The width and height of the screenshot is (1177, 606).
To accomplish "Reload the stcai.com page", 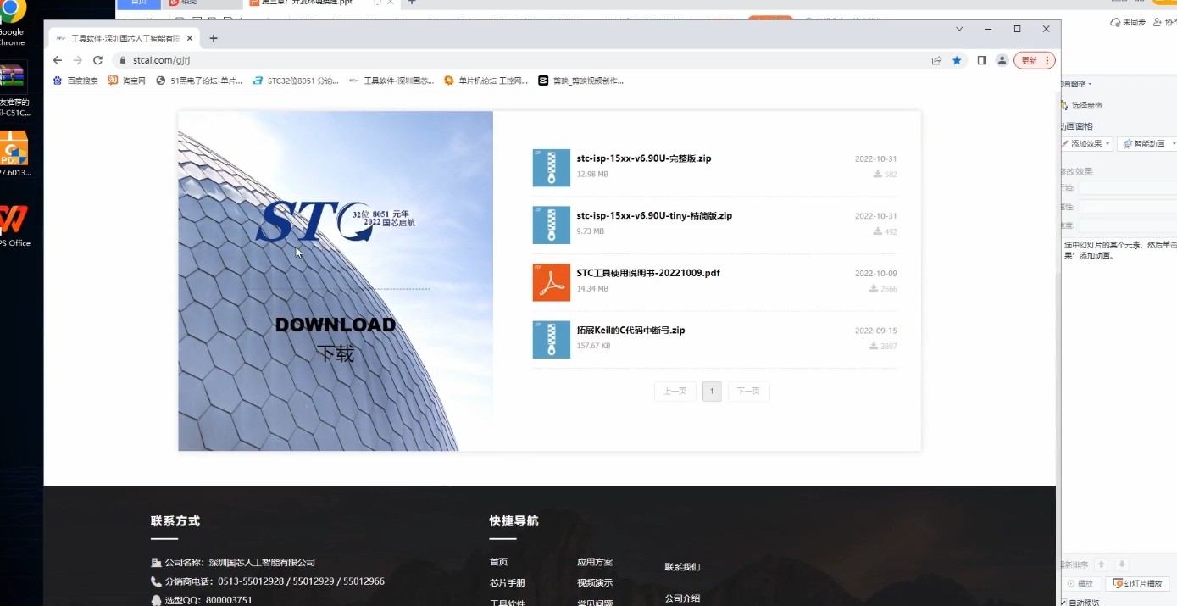I will (x=97, y=60).
